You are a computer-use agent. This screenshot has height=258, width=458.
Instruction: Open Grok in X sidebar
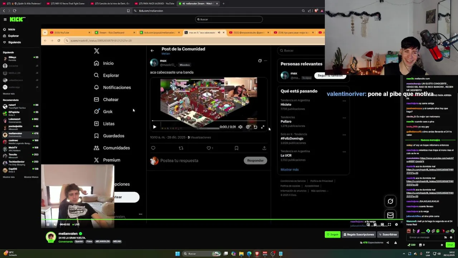coord(103,111)
